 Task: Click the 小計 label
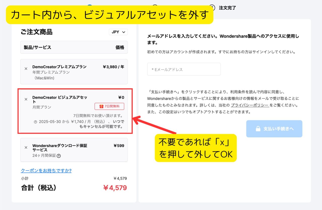click(25, 179)
